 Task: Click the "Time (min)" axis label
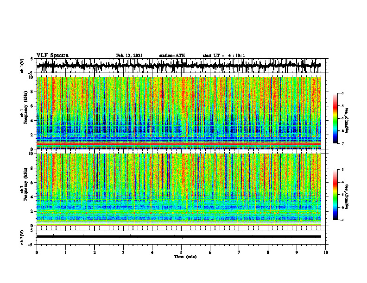(185, 257)
